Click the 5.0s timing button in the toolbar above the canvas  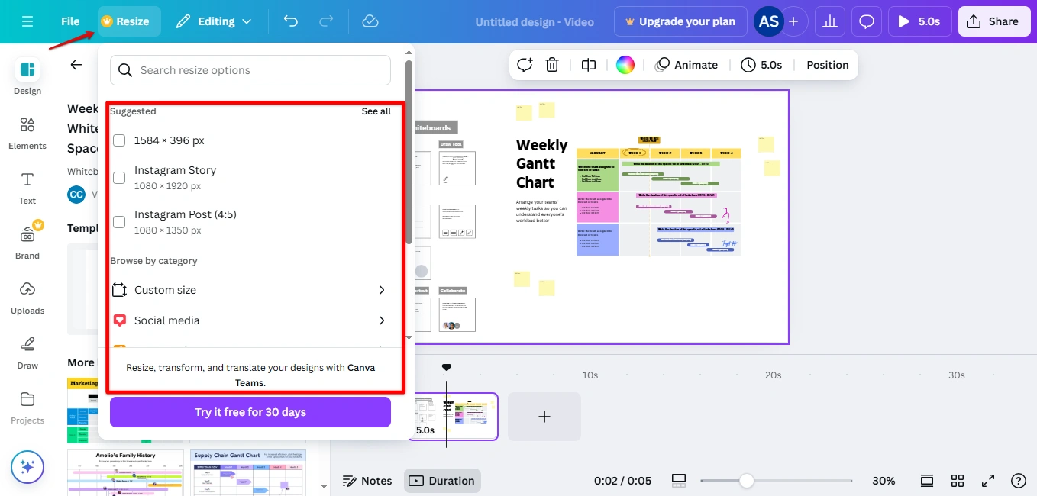click(x=762, y=65)
